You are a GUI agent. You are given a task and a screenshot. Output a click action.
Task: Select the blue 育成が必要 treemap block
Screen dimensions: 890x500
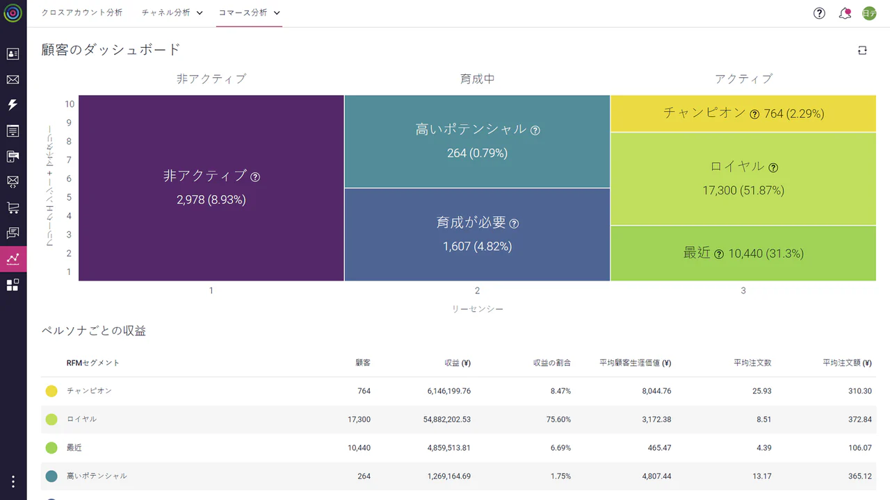(477, 235)
